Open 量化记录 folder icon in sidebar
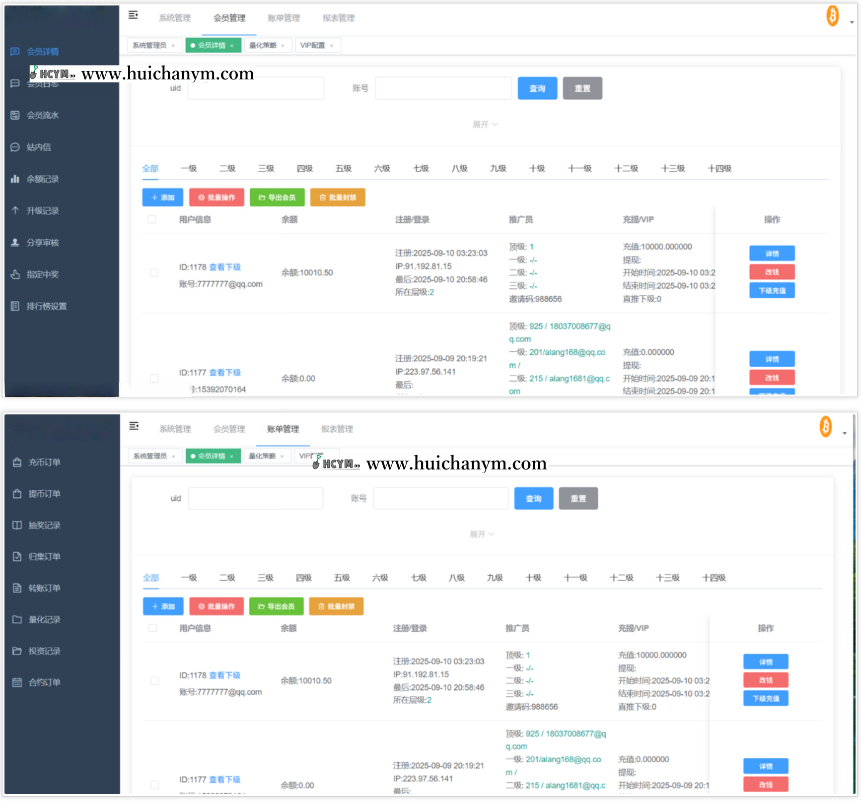Screen dimensions: 861x801 (17, 619)
